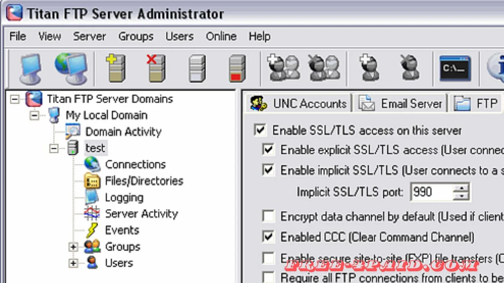The height and width of the screenshot is (283, 504).
Task: Select the Files/Directories tree label
Action: 144,181
